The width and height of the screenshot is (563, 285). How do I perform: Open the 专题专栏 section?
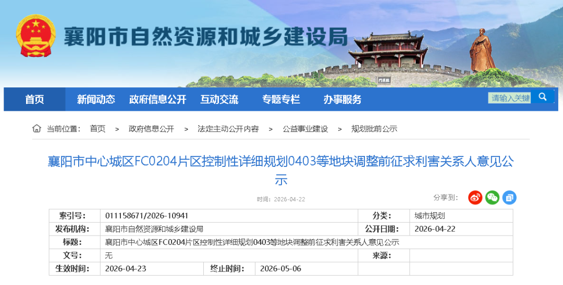tap(281, 99)
